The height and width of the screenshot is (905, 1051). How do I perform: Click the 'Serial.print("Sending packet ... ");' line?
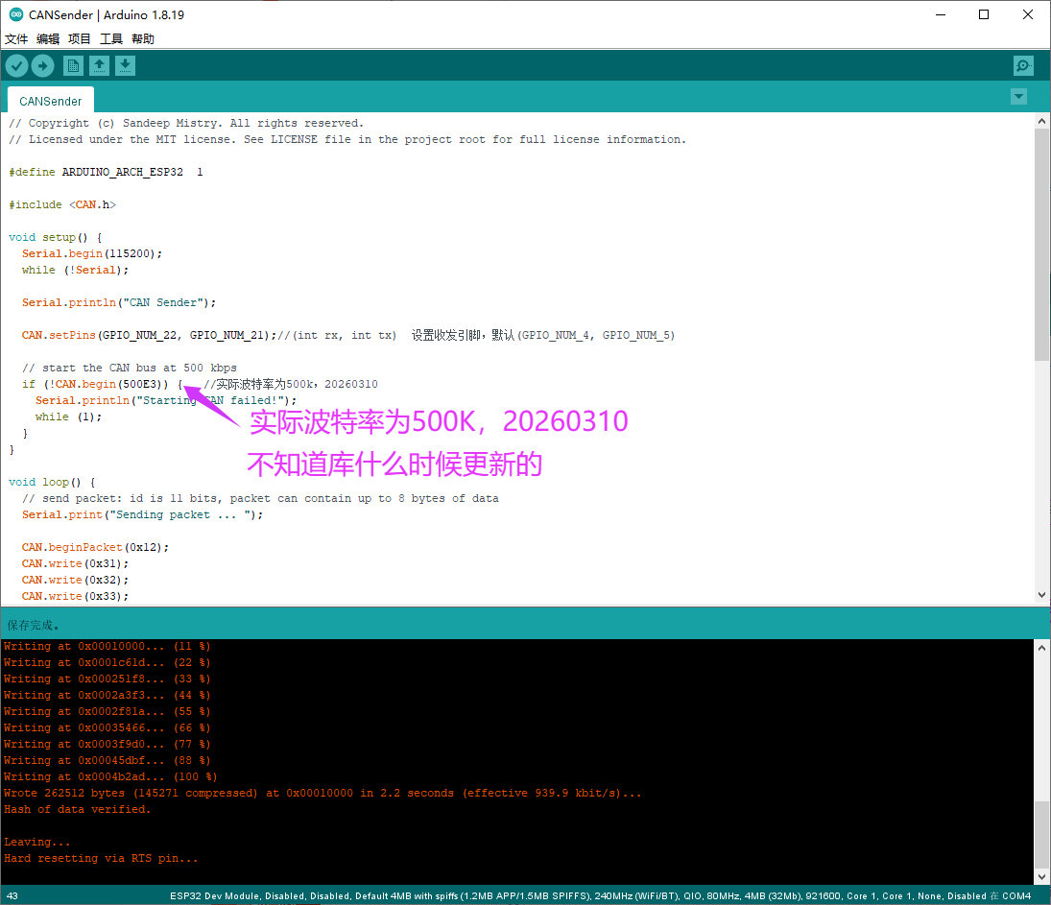point(142,514)
